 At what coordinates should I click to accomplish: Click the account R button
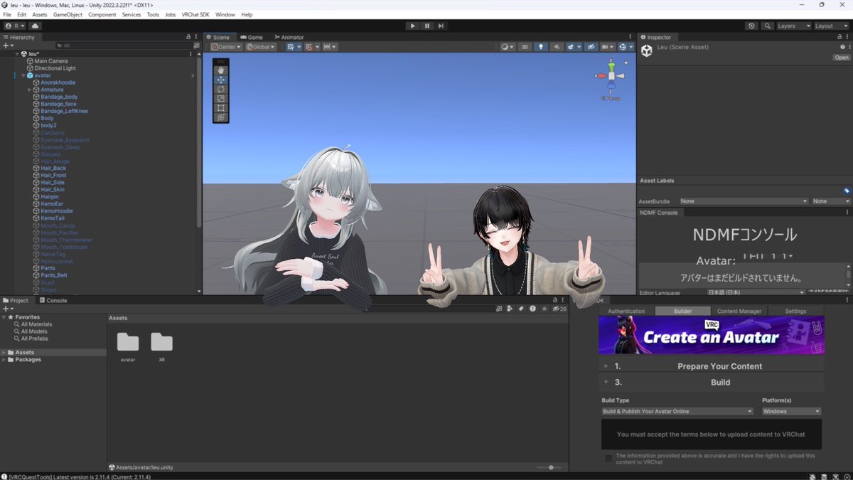point(15,26)
